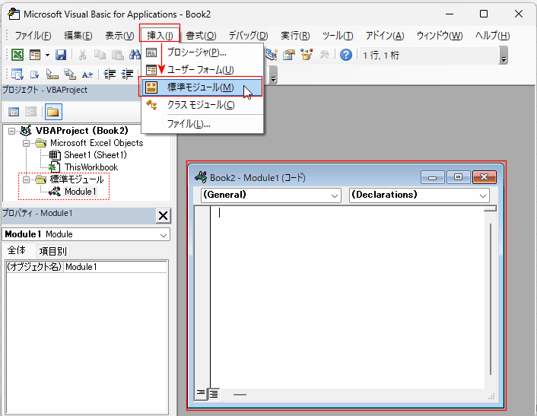Open Visual Basic Help question-mark icon
The width and height of the screenshot is (537, 416).
point(346,55)
